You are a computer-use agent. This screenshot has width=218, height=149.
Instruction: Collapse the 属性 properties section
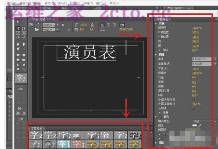click(156, 55)
